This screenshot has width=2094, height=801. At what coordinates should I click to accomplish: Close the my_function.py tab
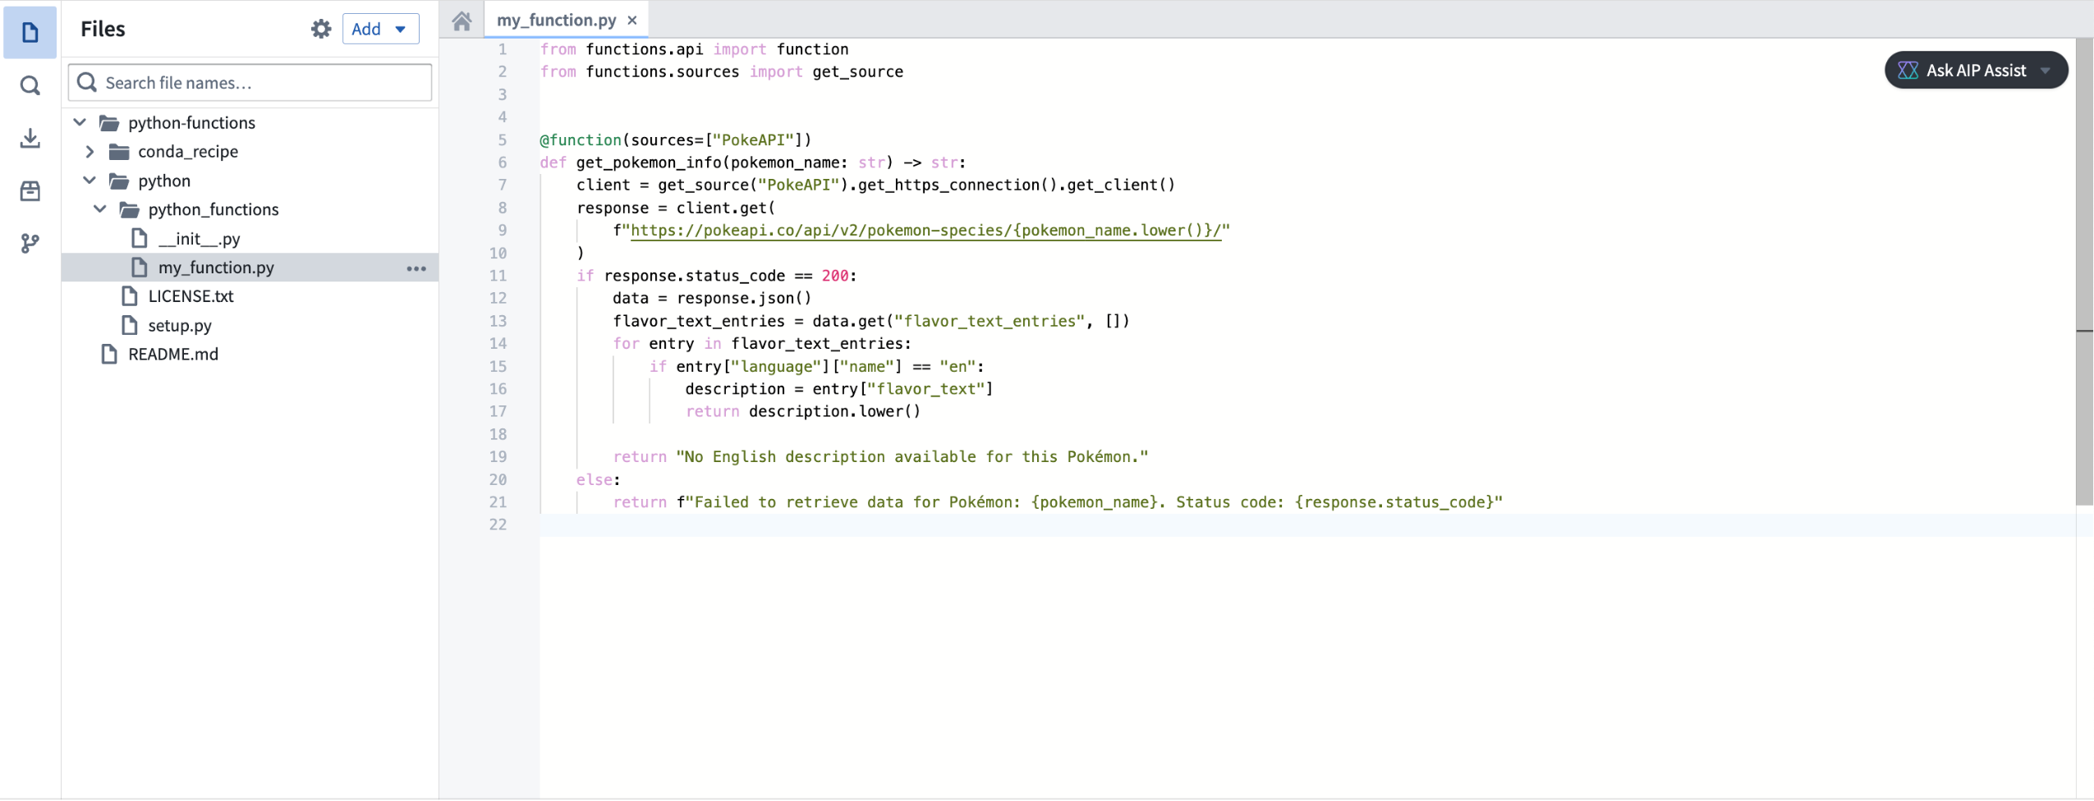(x=632, y=20)
